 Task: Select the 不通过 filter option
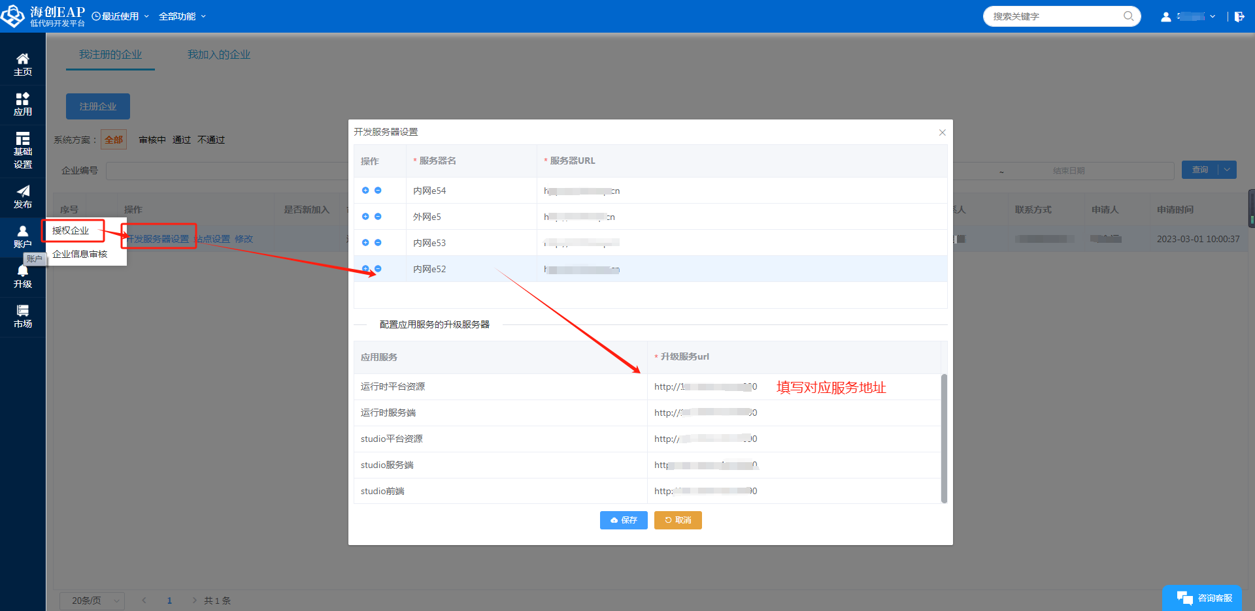tap(211, 140)
